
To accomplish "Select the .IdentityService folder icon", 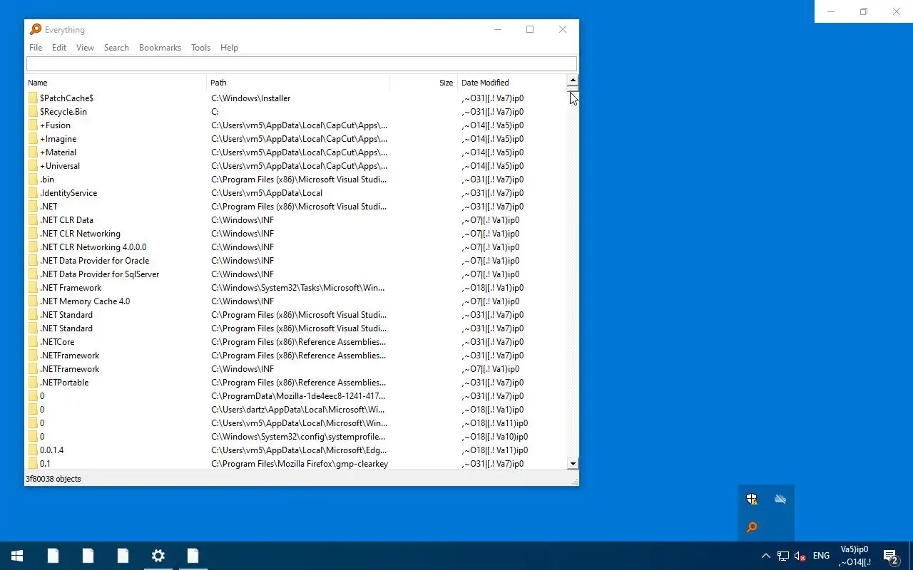I will click(33, 193).
